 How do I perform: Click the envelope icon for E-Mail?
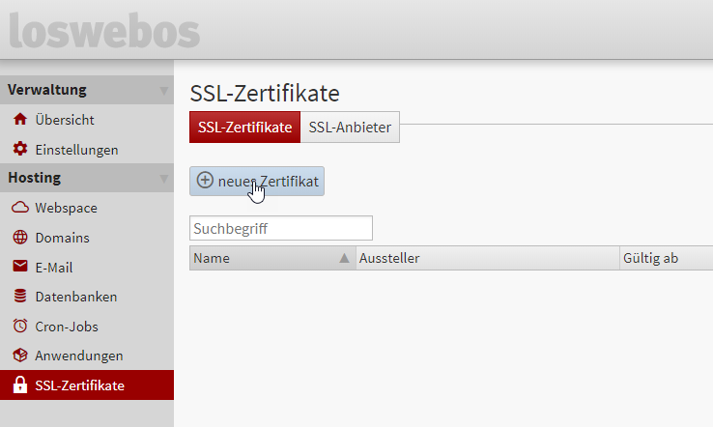tap(19, 268)
